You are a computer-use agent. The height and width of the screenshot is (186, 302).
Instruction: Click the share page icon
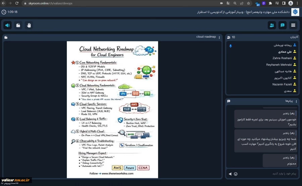(242, 3)
